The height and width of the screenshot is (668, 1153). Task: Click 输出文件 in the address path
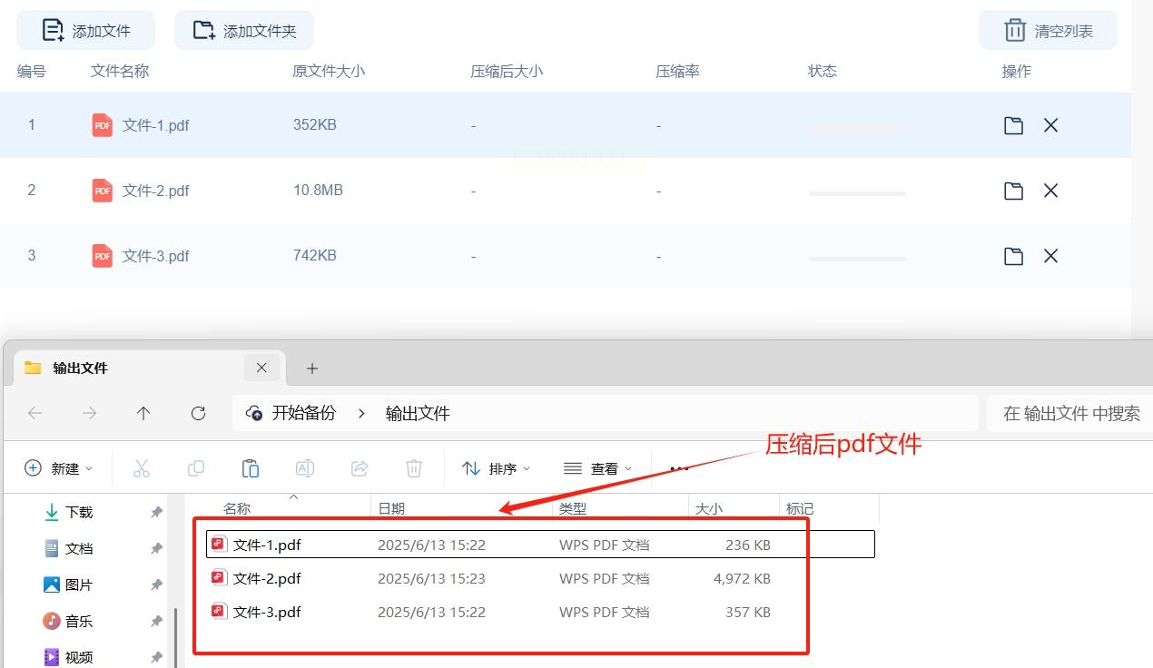pyautogui.click(x=418, y=413)
